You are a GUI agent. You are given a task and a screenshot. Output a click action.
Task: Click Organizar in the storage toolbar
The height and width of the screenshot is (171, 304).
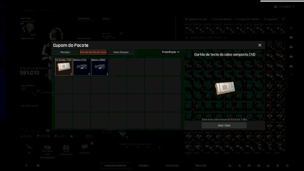[271, 19]
